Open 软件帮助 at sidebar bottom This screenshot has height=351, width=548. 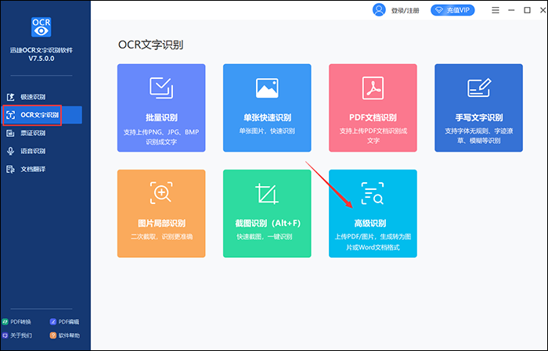click(65, 335)
